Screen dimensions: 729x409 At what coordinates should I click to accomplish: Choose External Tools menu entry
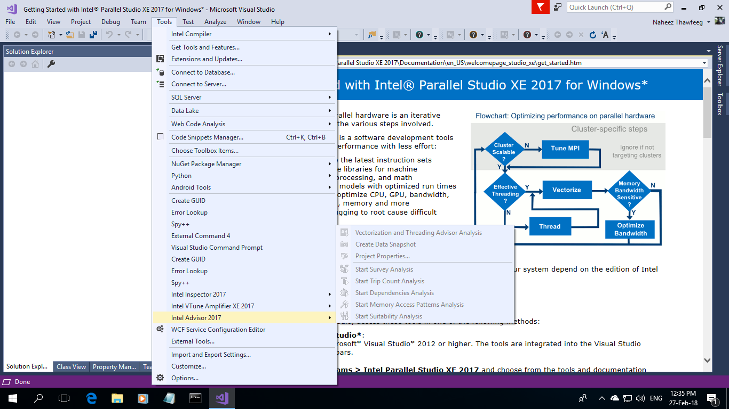pos(244,341)
